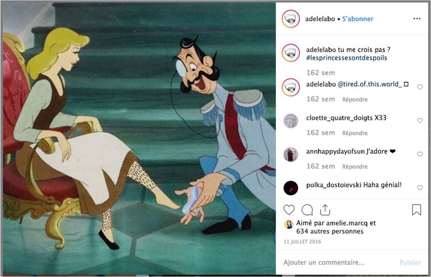Open the three-dot more options menu
The height and width of the screenshot is (277, 431).
point(417,19)
